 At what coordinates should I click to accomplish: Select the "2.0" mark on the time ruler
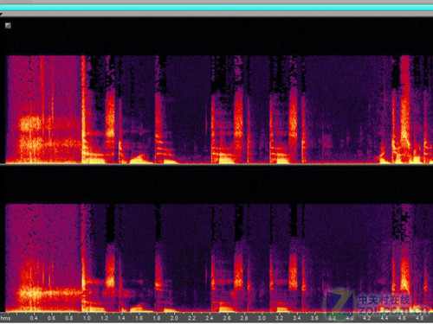(174, 318)
